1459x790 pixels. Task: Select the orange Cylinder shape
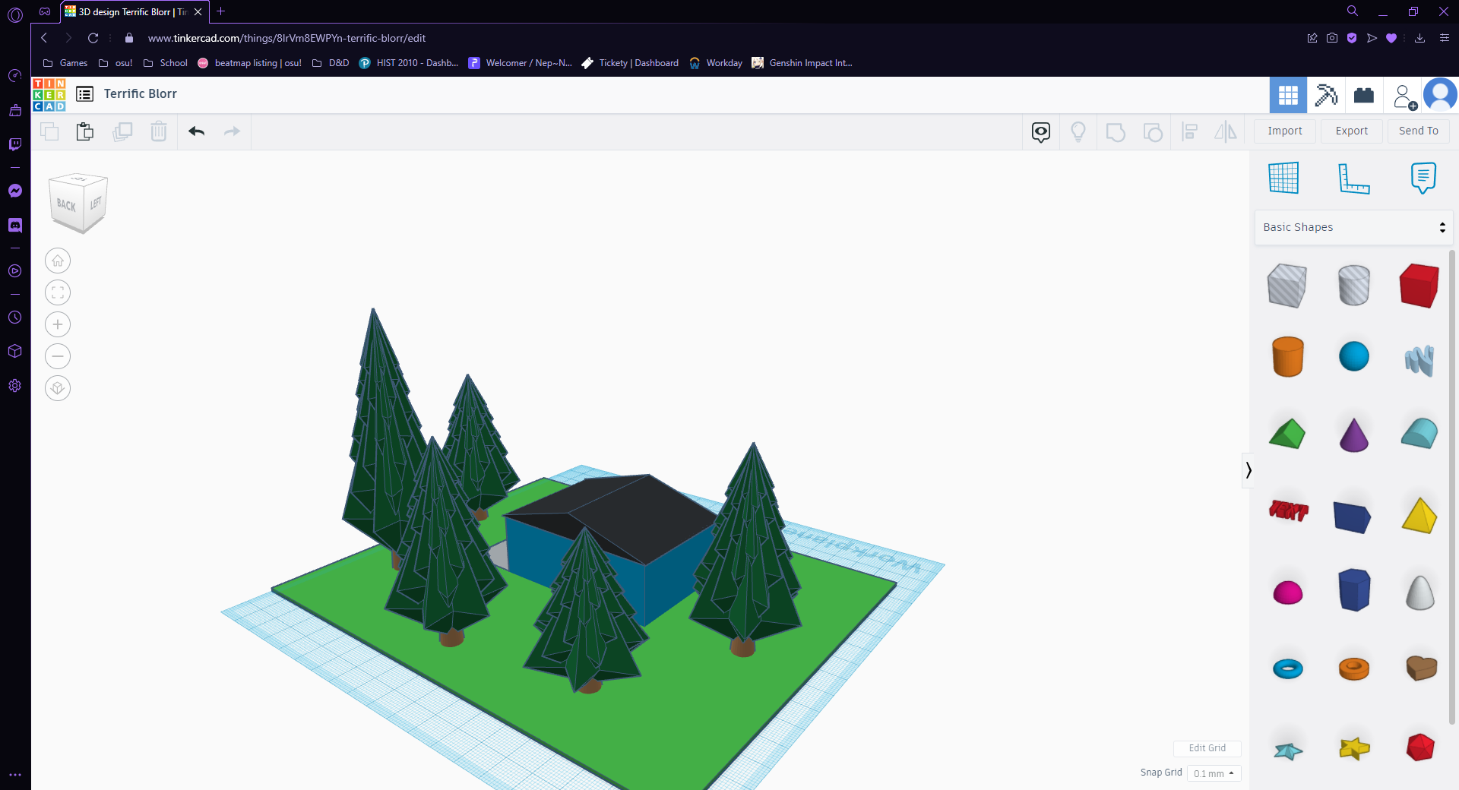pyautogui.click(x=1287, y=356)
